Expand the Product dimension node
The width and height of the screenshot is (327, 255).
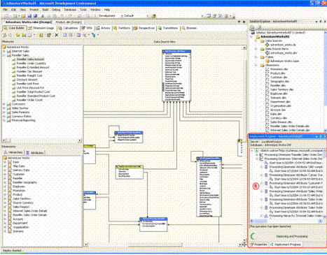[5, 195]
